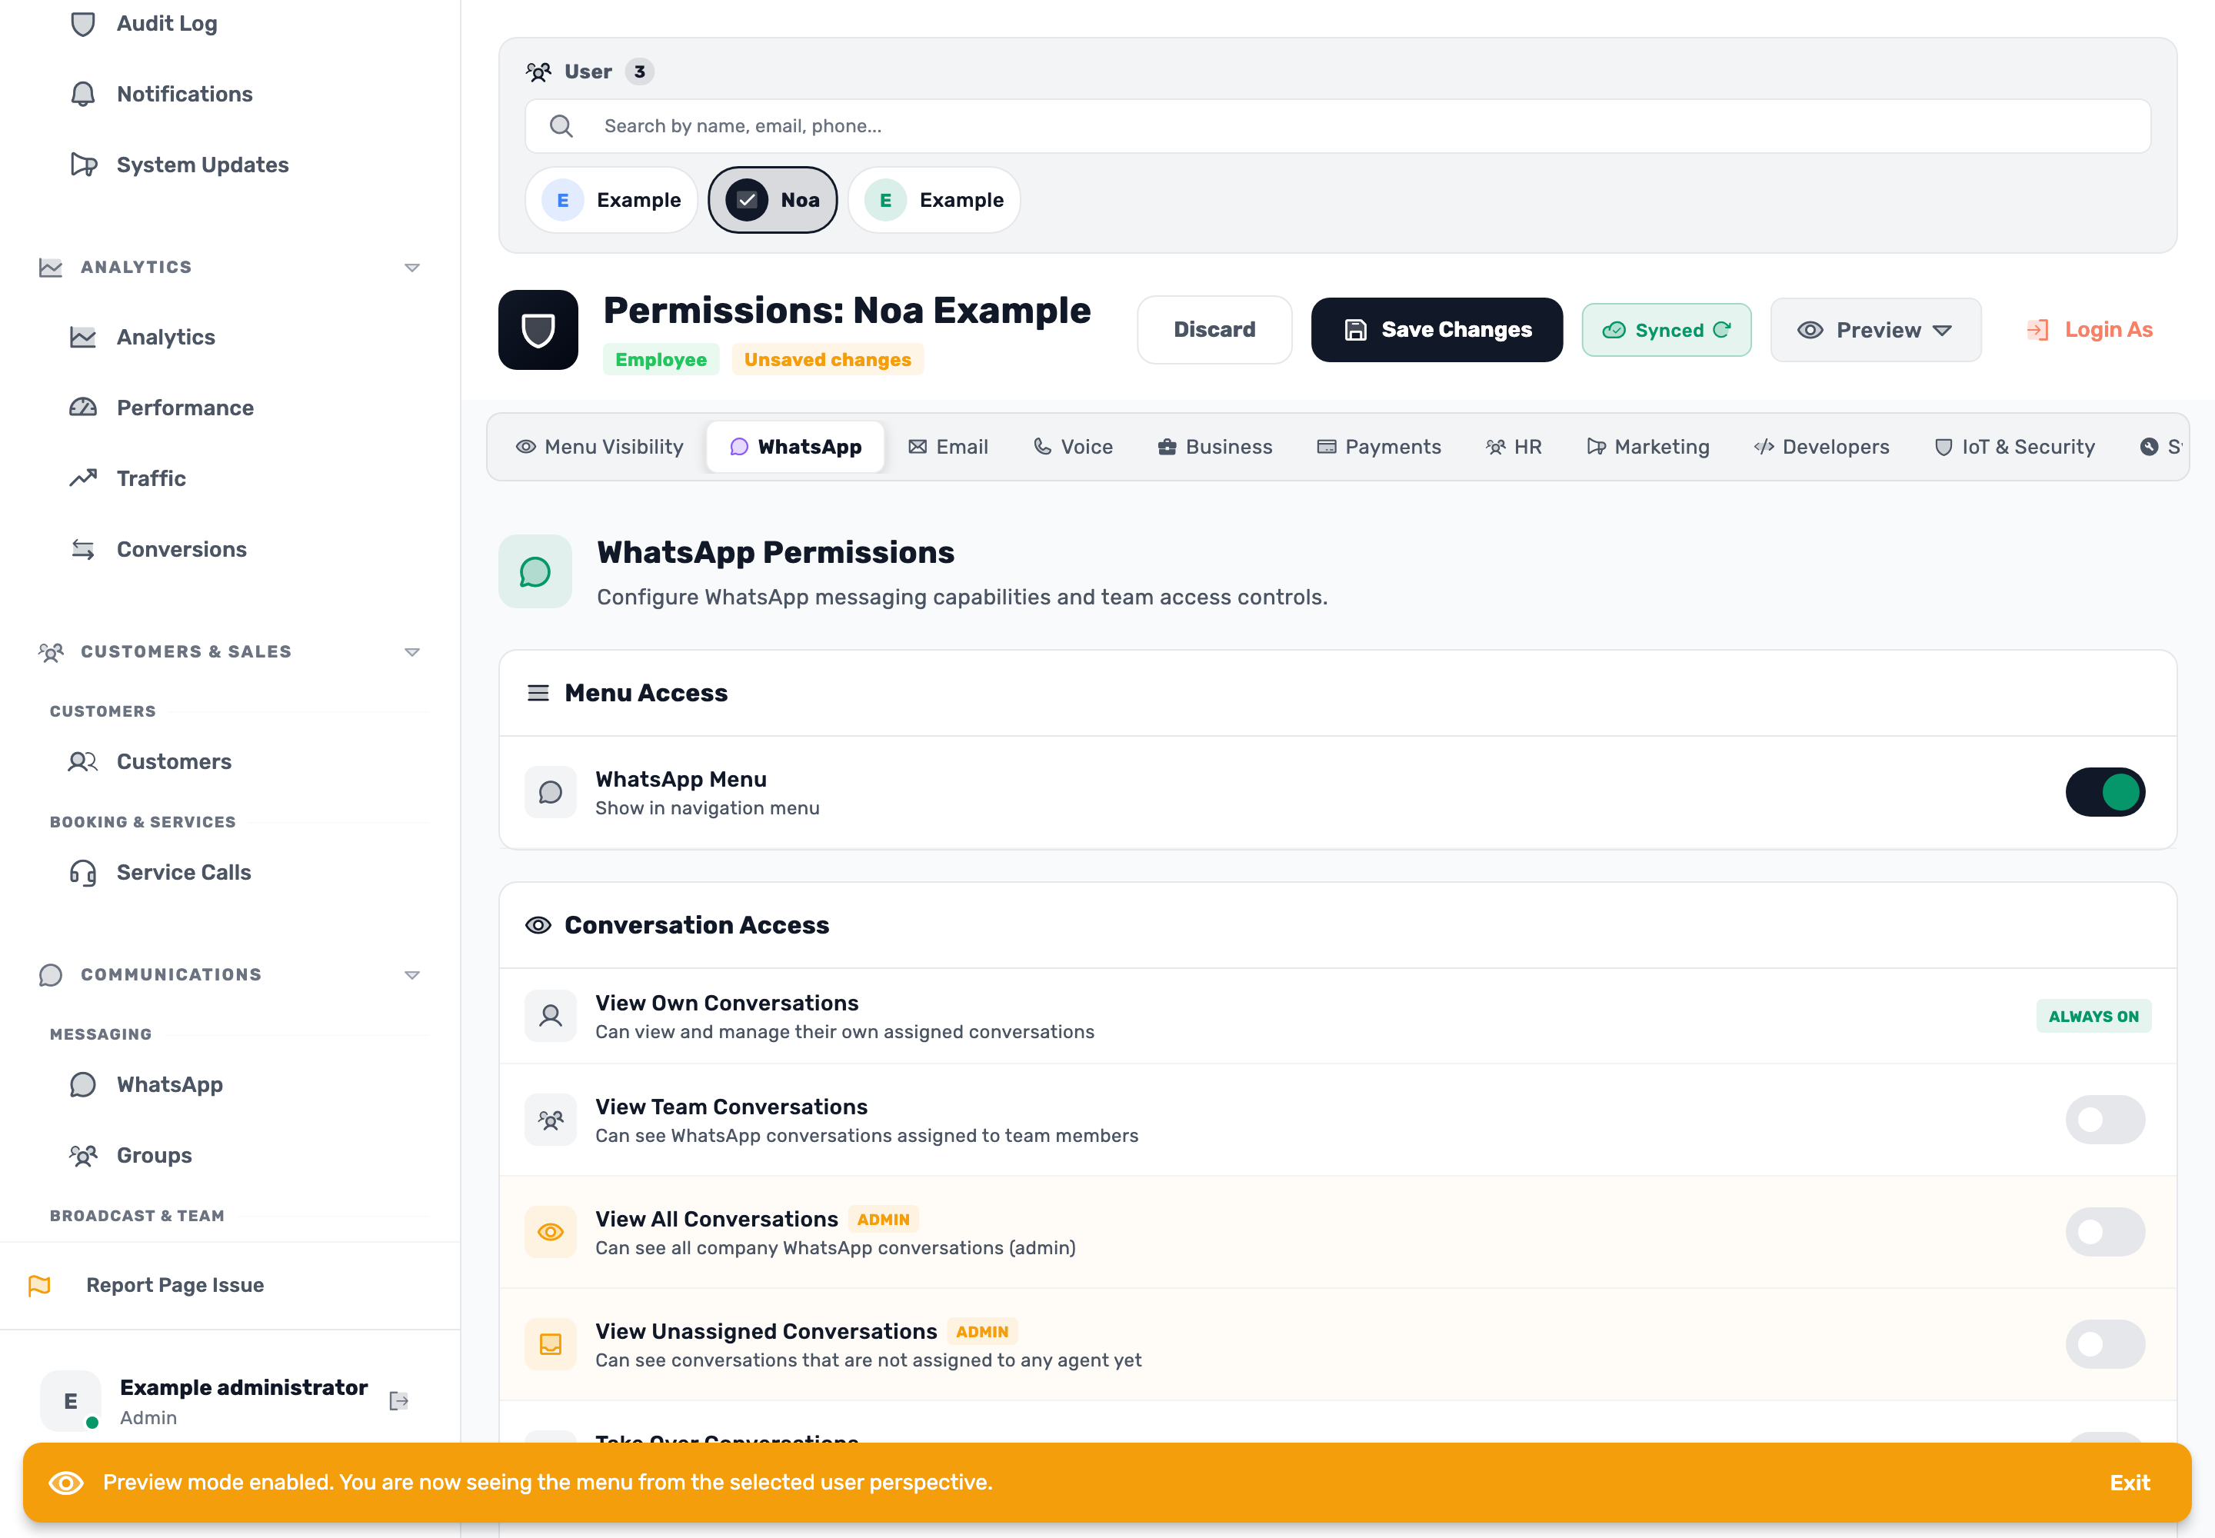Uncheck the Noa user chip
Screen dimensions: 2215x1538
coord(772,199)
